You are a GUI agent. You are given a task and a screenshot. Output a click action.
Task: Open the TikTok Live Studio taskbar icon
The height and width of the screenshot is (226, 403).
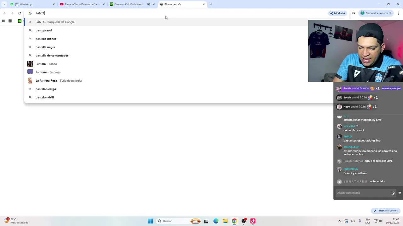(x=253, y=221)
